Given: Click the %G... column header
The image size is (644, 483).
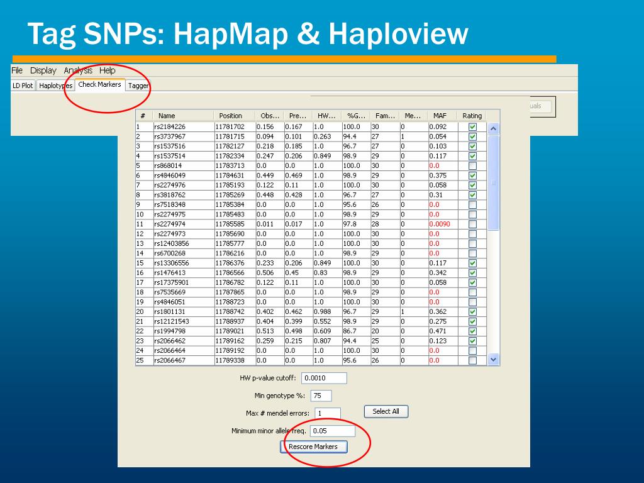Looking at the screenshot, I should point(356,116).
